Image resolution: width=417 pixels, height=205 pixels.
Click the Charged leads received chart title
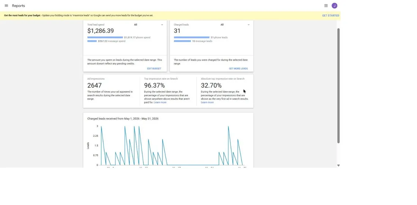pos(123,119)
